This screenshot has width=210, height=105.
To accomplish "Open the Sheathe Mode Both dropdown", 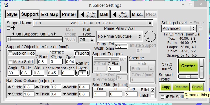I will pos(142,69).
